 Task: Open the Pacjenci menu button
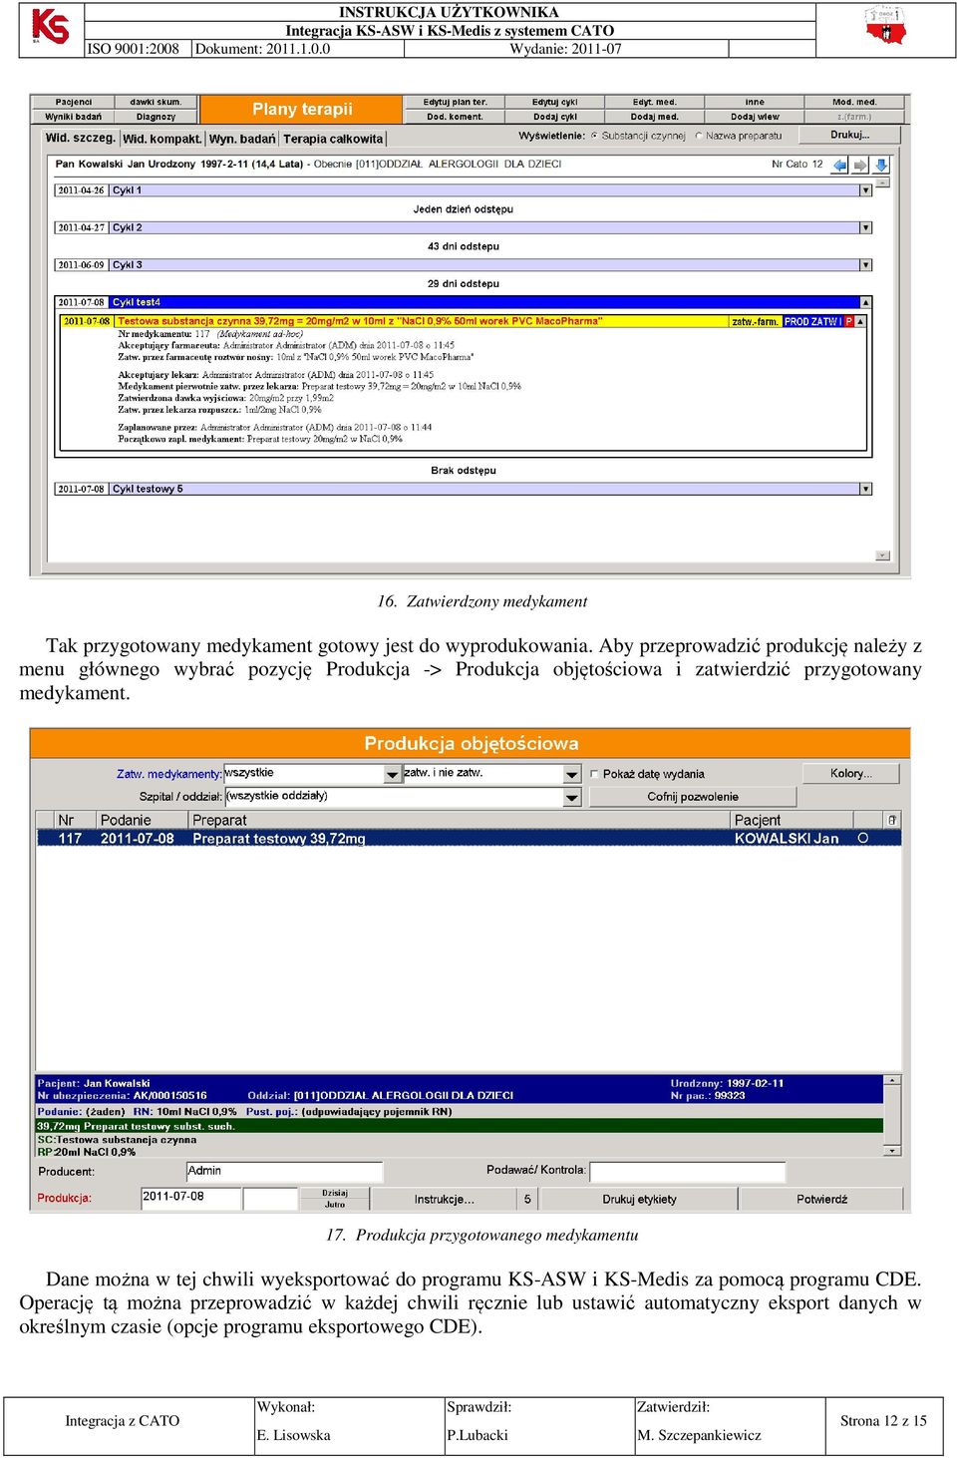(74, 102)
